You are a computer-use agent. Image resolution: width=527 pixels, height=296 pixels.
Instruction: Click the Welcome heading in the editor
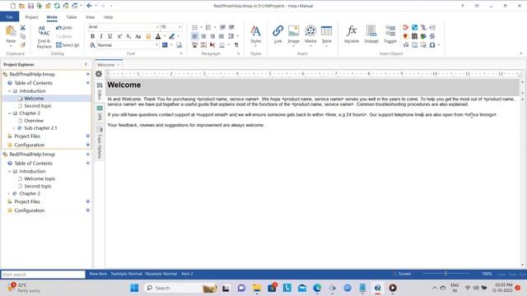(x=124, y=85)
